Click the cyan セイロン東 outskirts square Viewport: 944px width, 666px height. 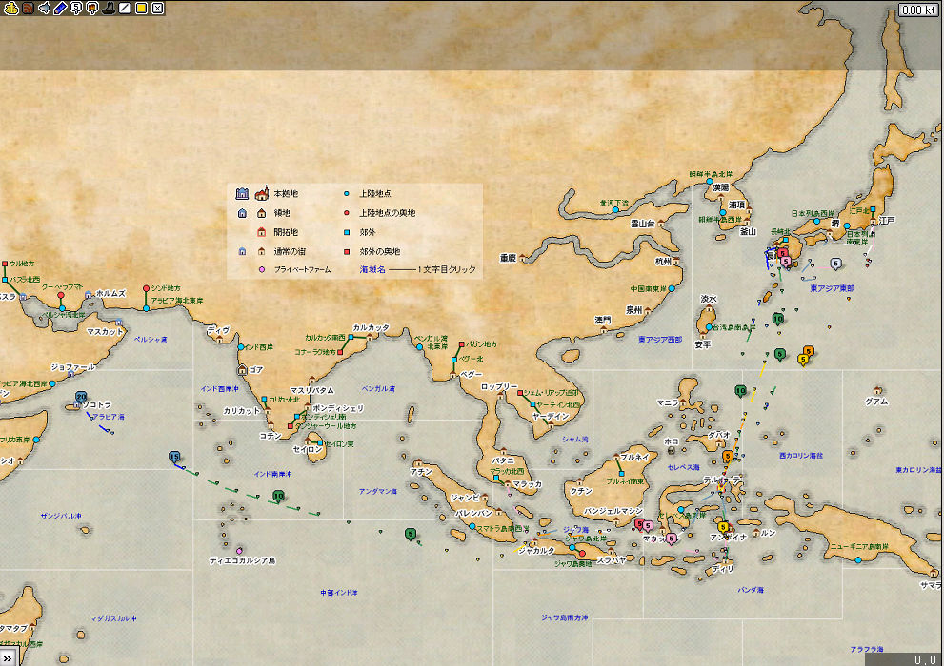pyautogui.click(x=320, y=443)
